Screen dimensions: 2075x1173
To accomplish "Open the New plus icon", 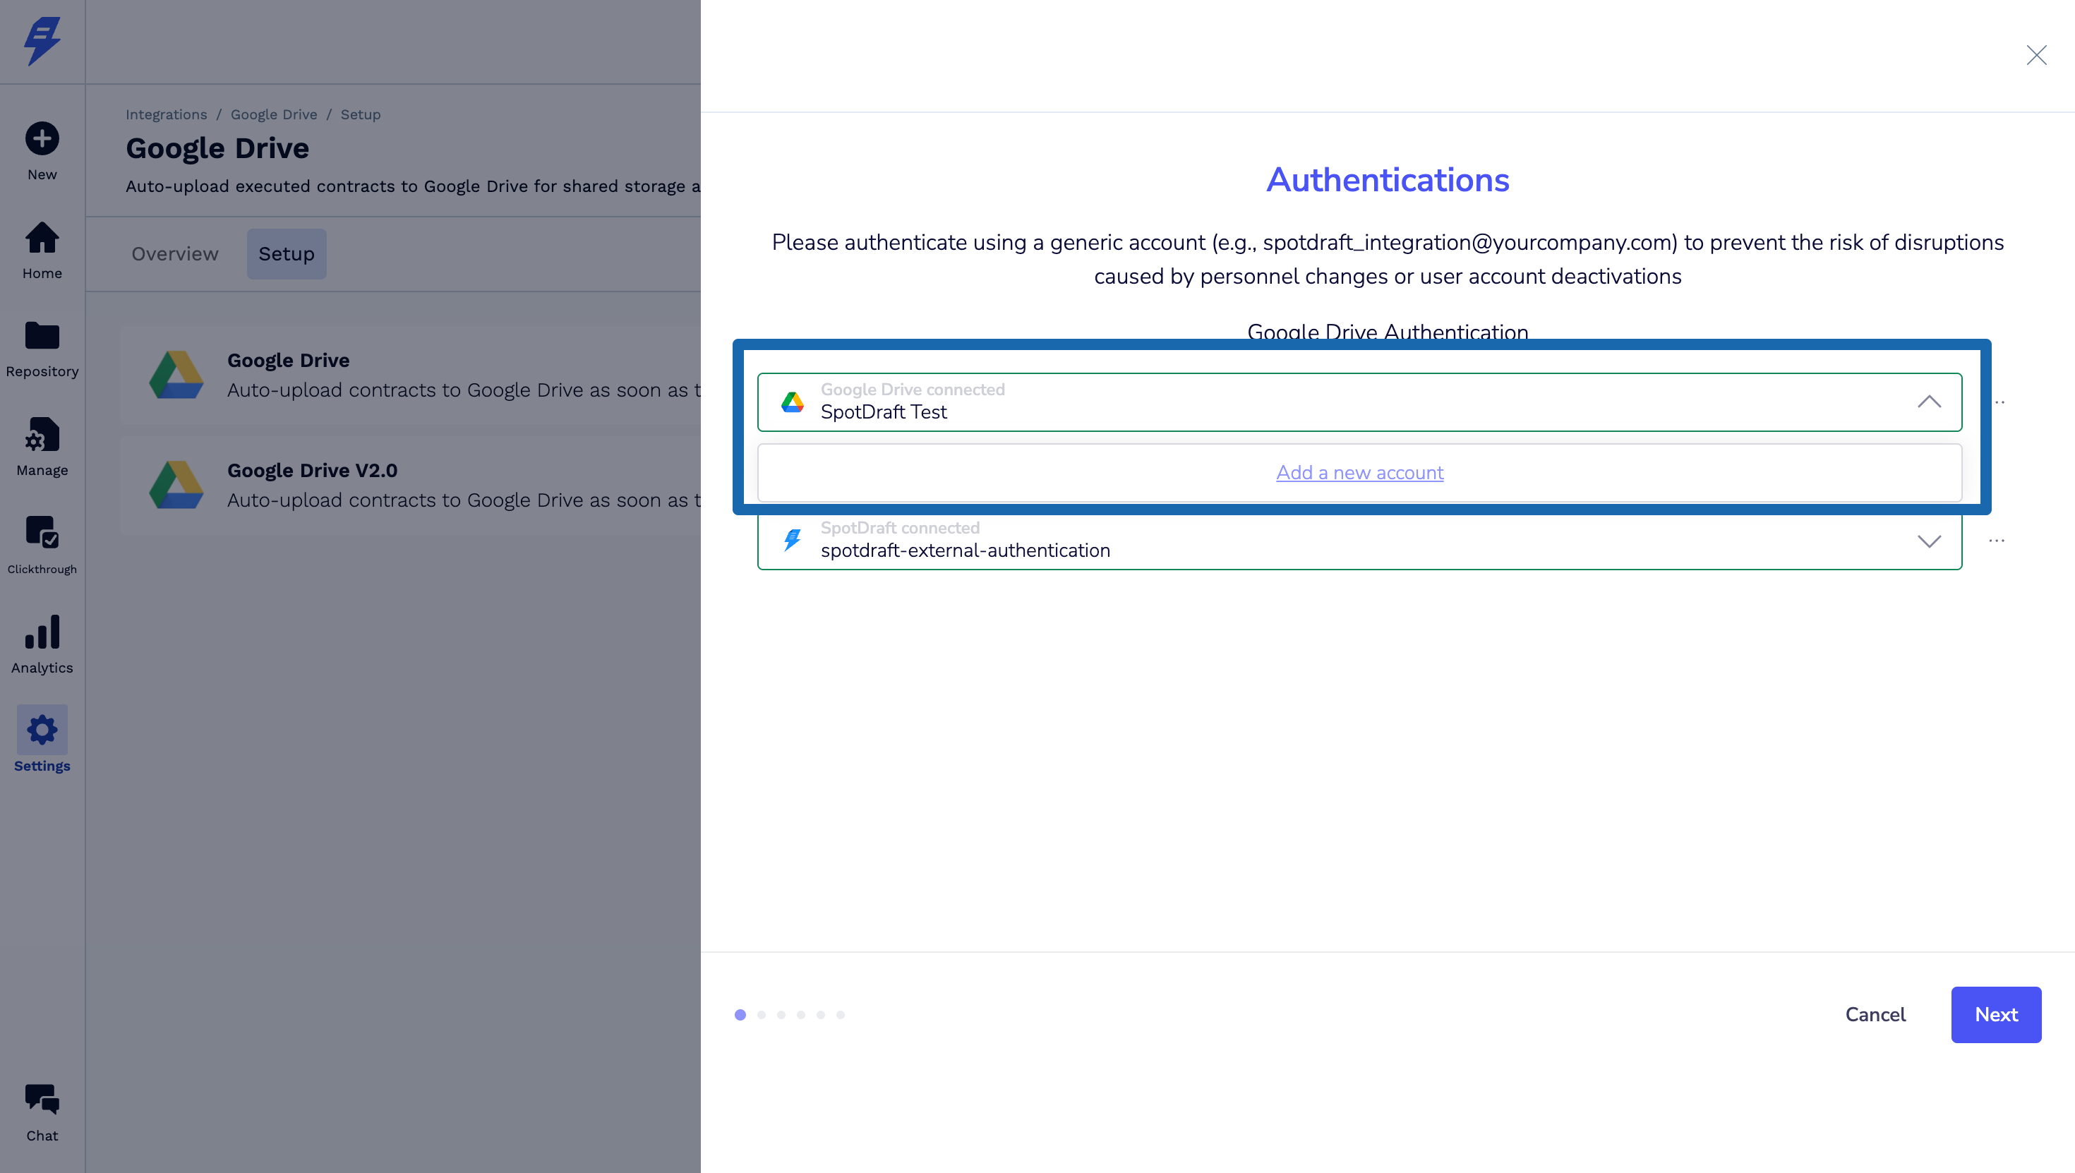I will pyautogui.click(x=42, y=138).
